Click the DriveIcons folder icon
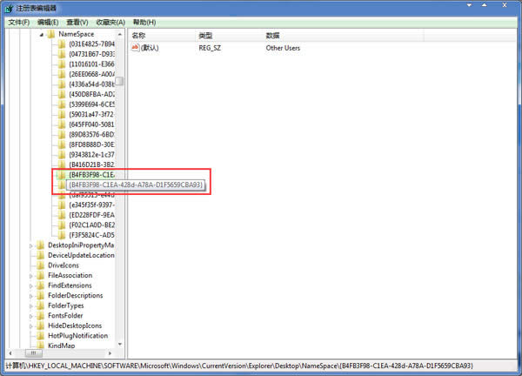Viewport: 522px width, 376px height. (x=40, y=265)
